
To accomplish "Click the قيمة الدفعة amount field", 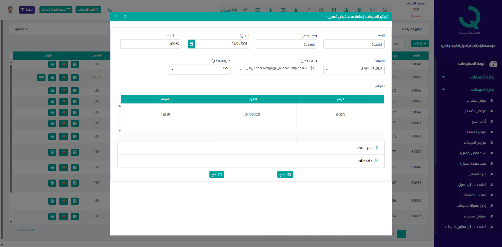I will (x=151, y=44).
